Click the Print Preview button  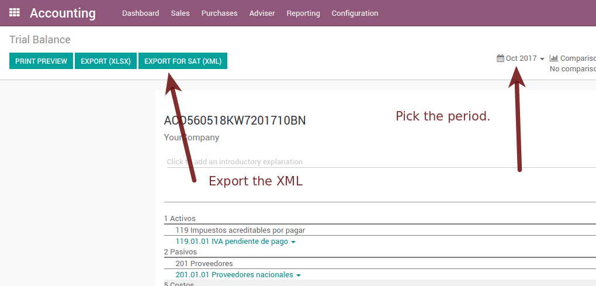(x=41, y=61)
